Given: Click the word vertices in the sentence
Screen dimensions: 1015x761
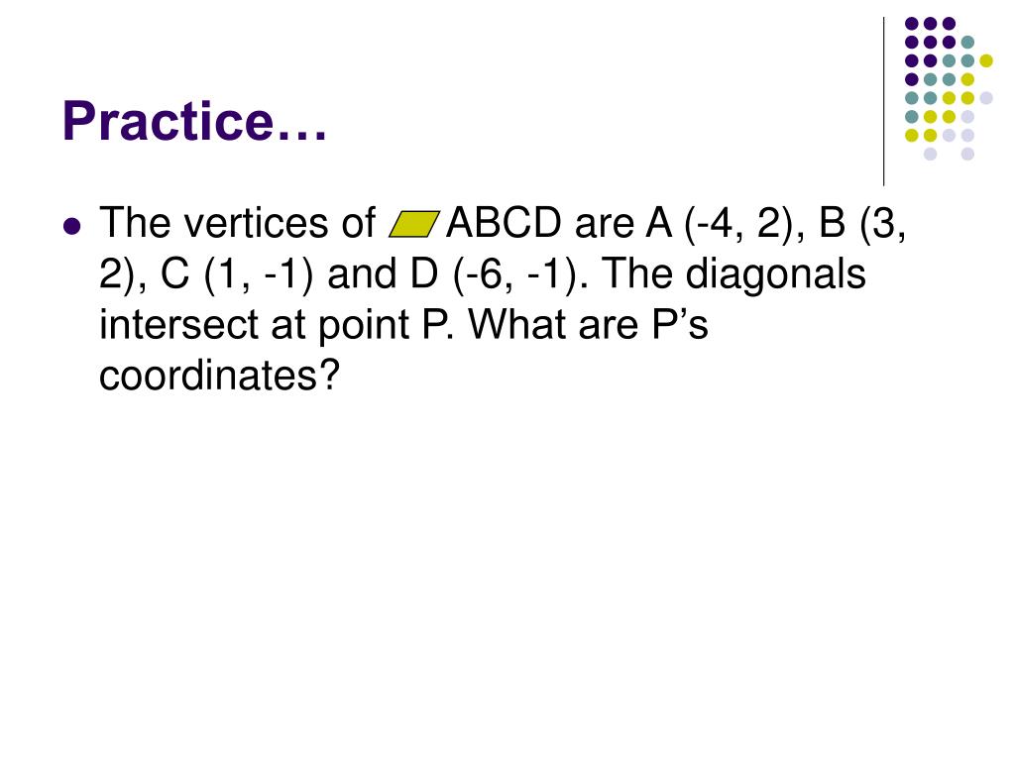Looking at the screenshot, I should pyautogui.click(x=255, y=223).
